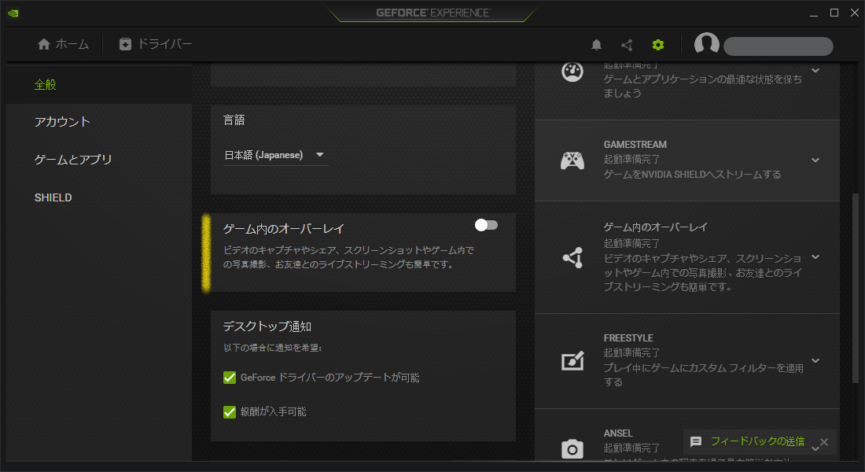The image size is (865, 472).
Task: Click the FREESTYLE heading text
Action: point(628,337)
